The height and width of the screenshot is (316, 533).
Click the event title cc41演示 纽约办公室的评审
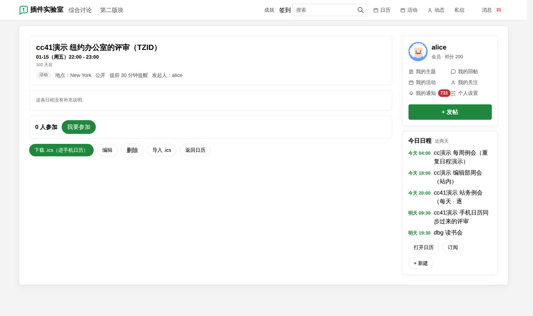(97, 47)
